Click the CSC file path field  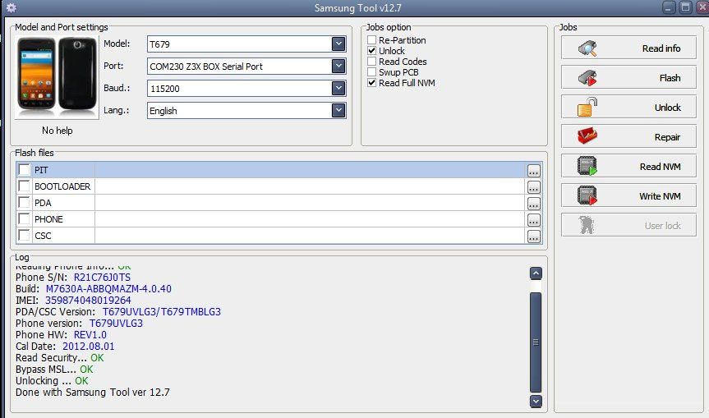pos(310,236)
